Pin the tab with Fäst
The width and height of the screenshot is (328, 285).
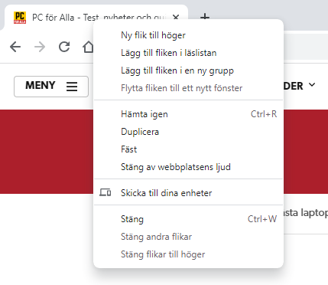coord(189,149)
